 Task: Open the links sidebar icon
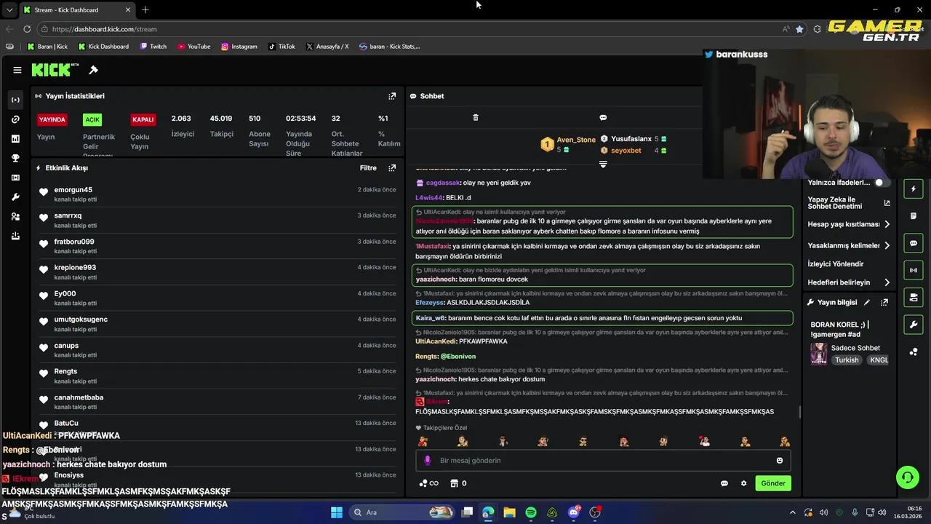click(15, 119)
